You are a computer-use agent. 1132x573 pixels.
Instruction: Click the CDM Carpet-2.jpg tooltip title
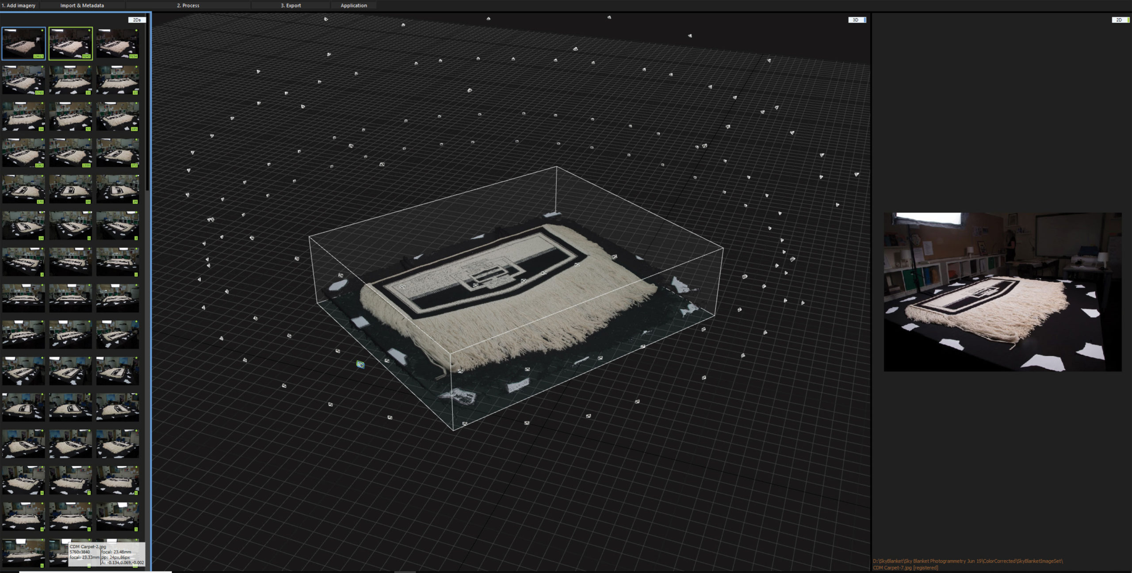point(88,546)
